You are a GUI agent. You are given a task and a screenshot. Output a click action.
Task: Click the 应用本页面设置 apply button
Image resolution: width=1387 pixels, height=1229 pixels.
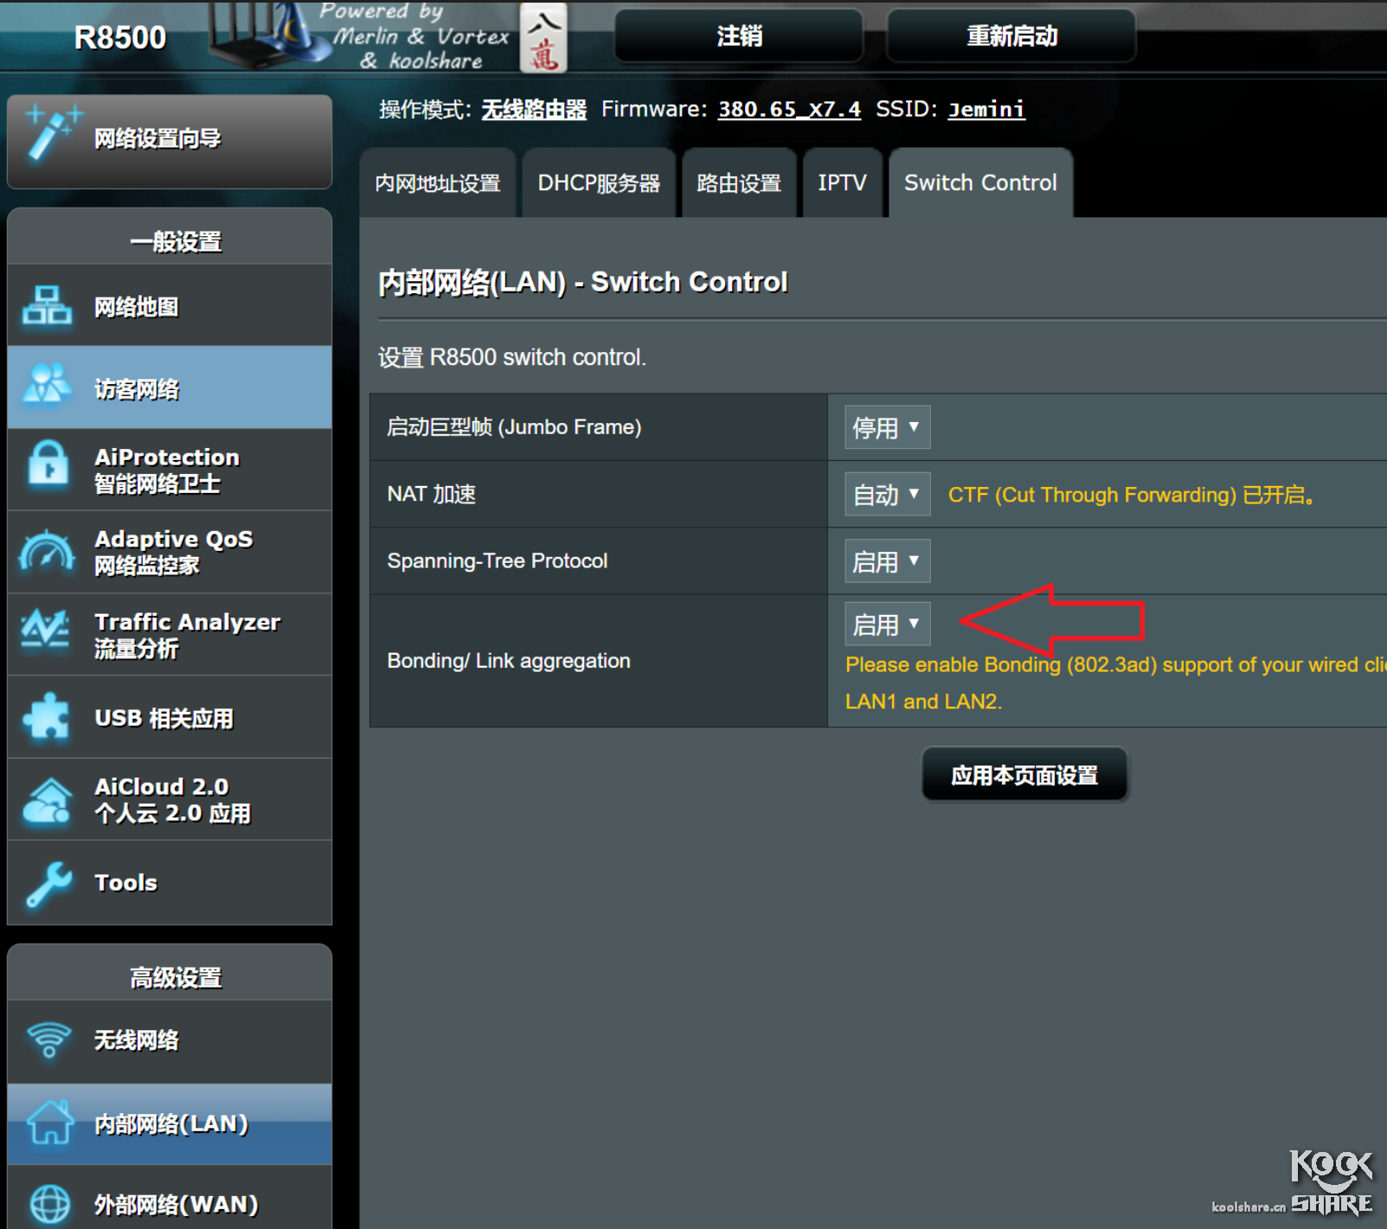pyautogui.click(x=1024, y=775)
